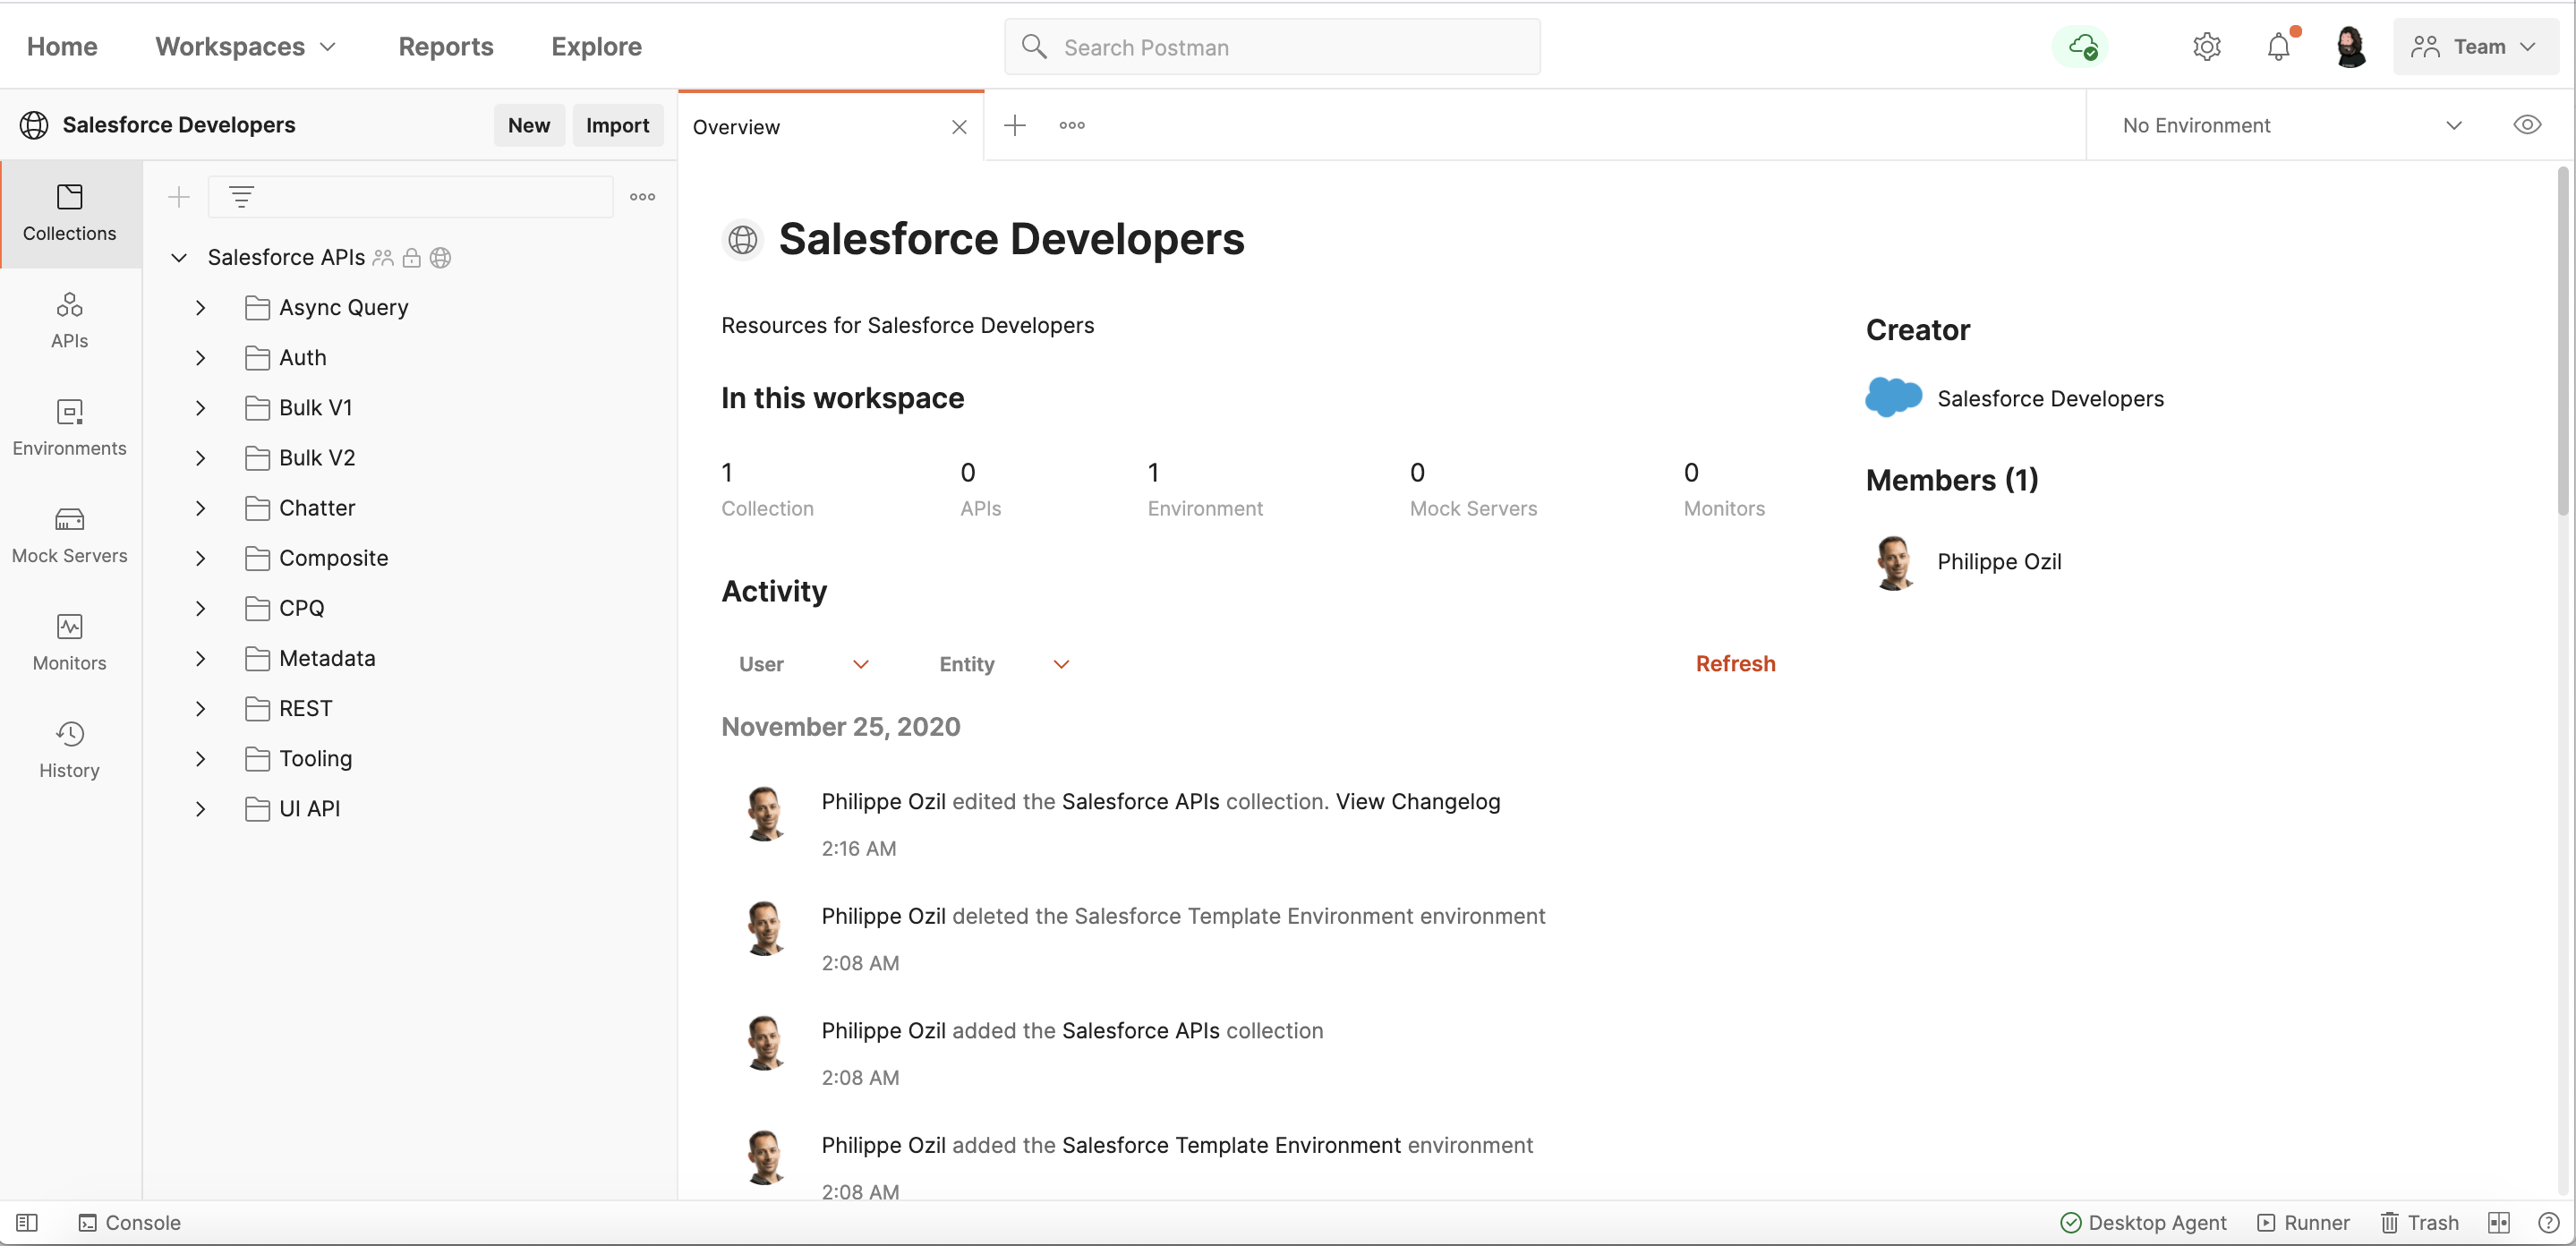Open the notifications bell
The width and height of the screenshot is (2576, 1246).
(2279, 47)
